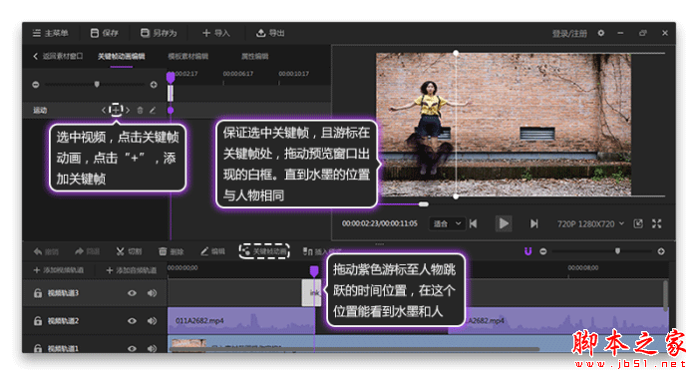Viewport: 698px width, 375px height.
Task: Toggle the purple magnet snapping icon
Action: 527,251
